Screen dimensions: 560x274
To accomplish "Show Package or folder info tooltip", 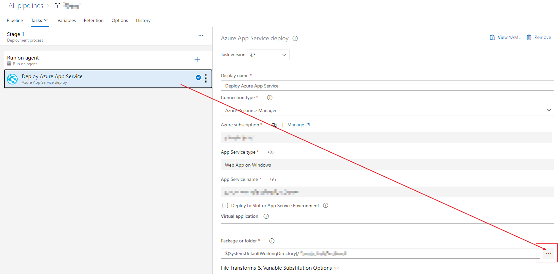I will point(272,241).
